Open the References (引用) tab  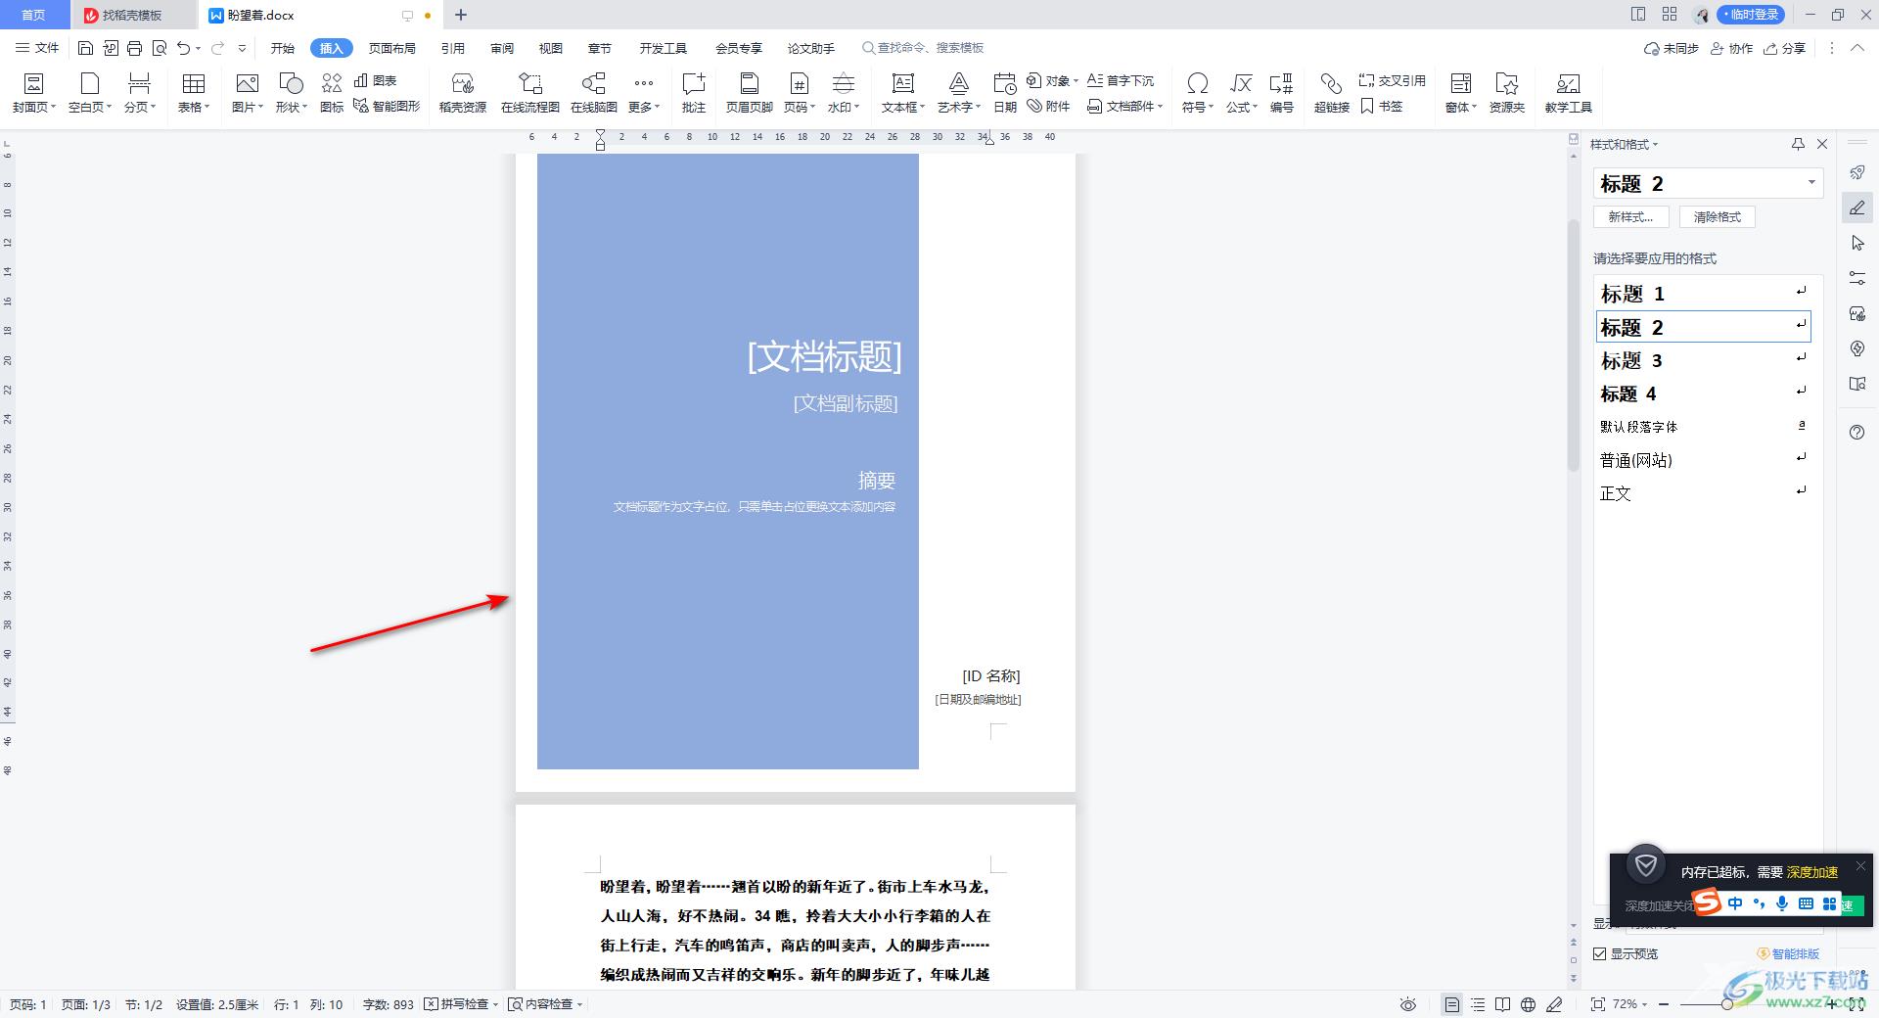[452, 48]
